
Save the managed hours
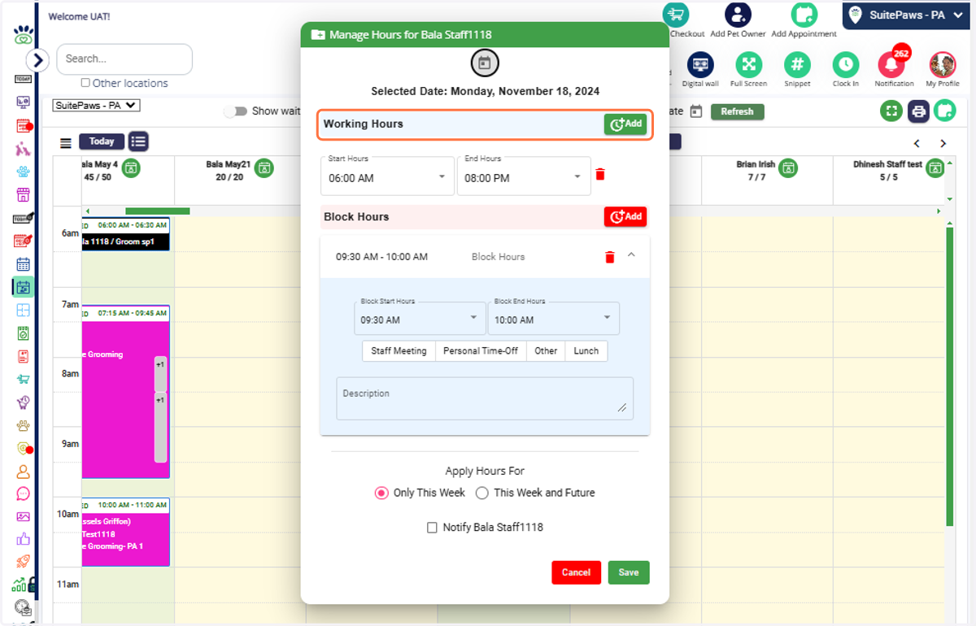[629, 572]
